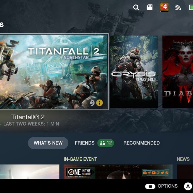193x193 pixels.
Task: Click the SD card storage icon
Action: 150,7
